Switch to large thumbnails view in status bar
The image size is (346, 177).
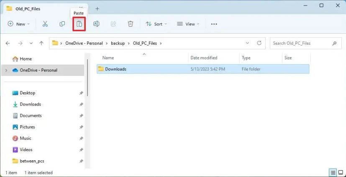(340, 172)
